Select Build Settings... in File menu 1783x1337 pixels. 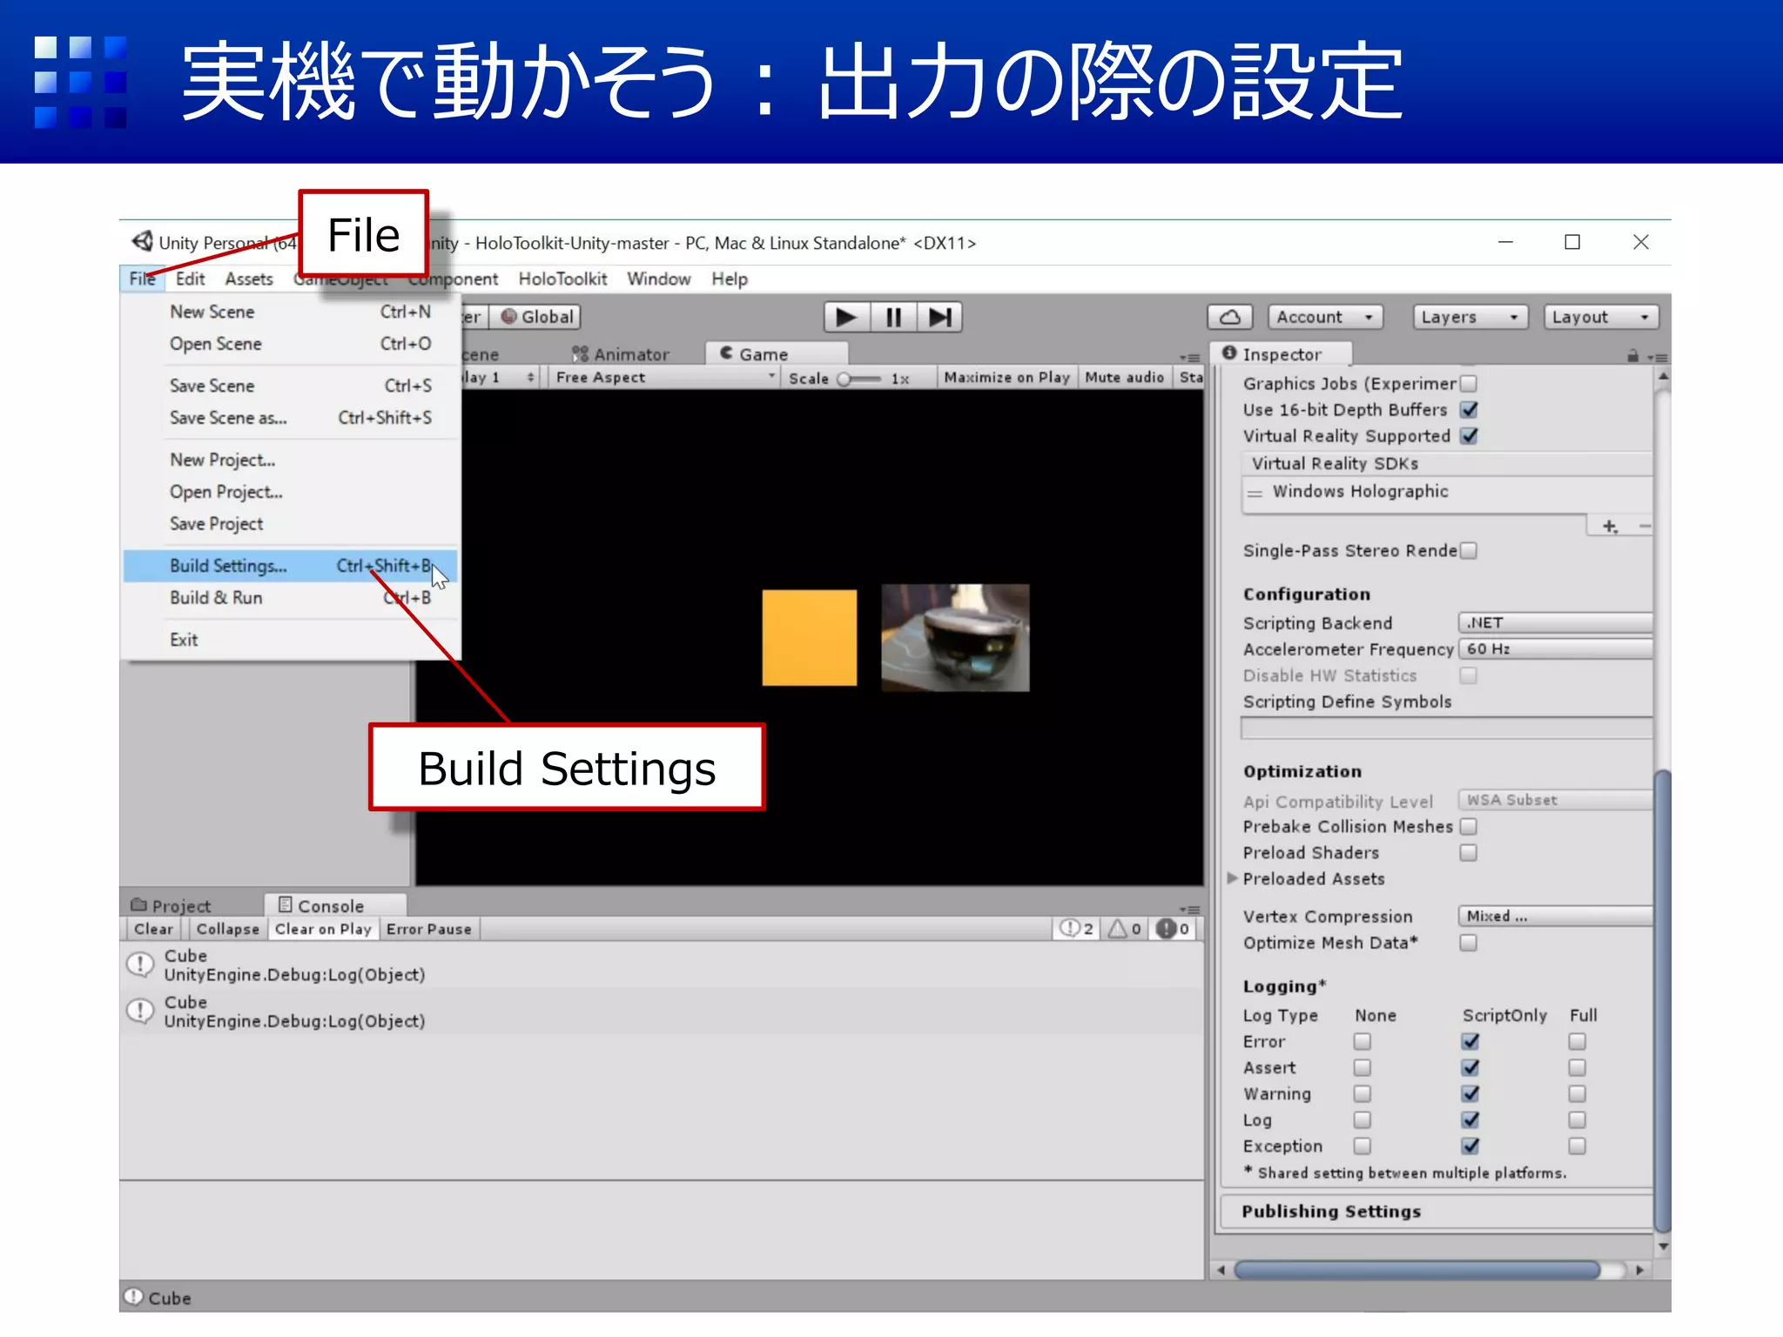[x=290, y=566]
